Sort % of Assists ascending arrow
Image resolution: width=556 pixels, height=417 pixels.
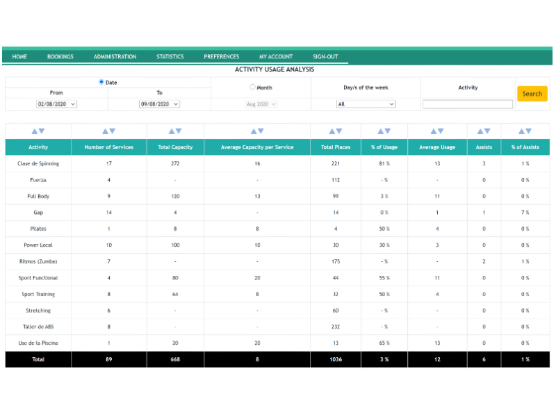tap(521, 131)
